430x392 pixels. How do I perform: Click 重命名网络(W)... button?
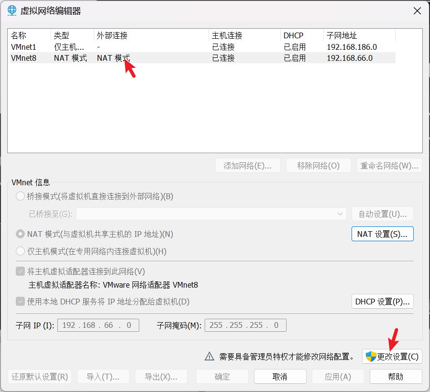(x=389, y=166)
